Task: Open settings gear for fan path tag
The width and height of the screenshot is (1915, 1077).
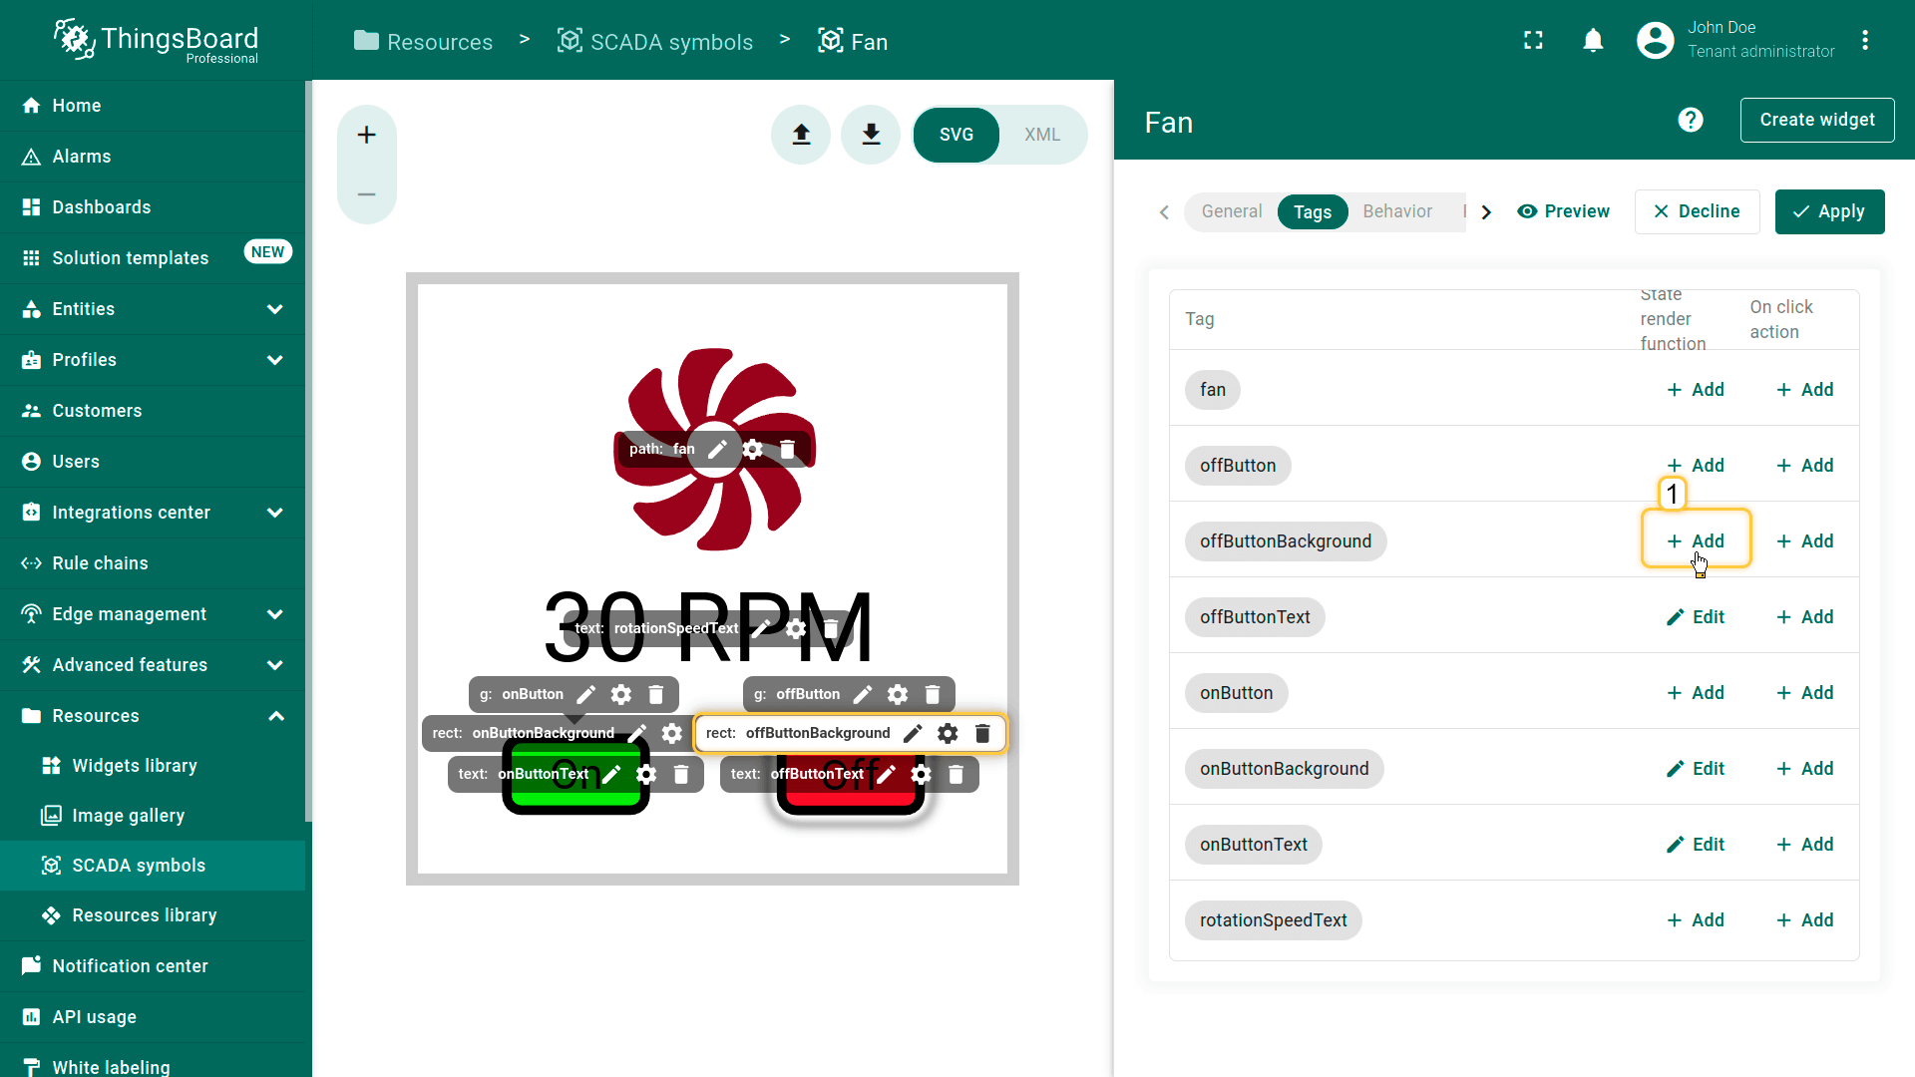Action: tap(753, 450)
